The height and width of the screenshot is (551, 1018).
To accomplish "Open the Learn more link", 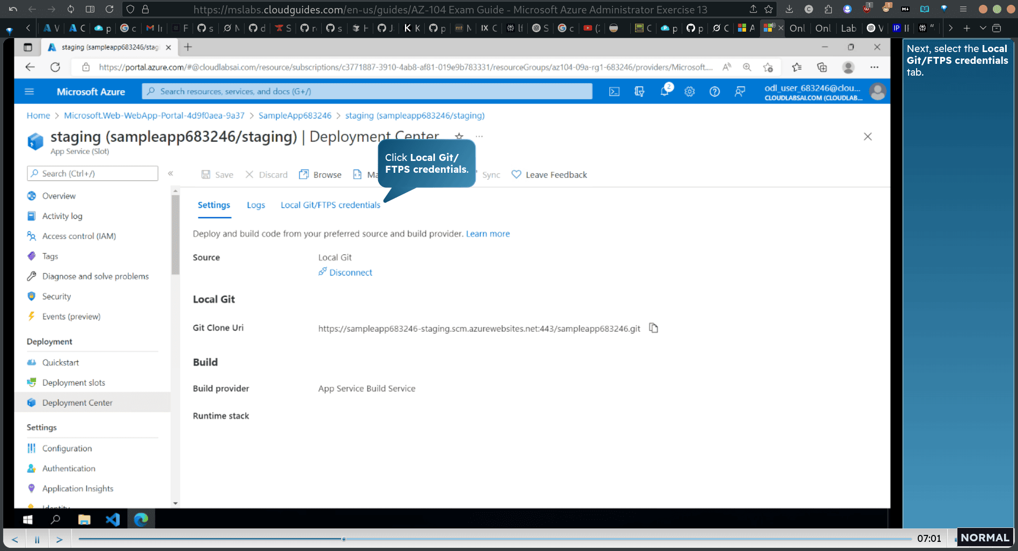I will (488, 234).
